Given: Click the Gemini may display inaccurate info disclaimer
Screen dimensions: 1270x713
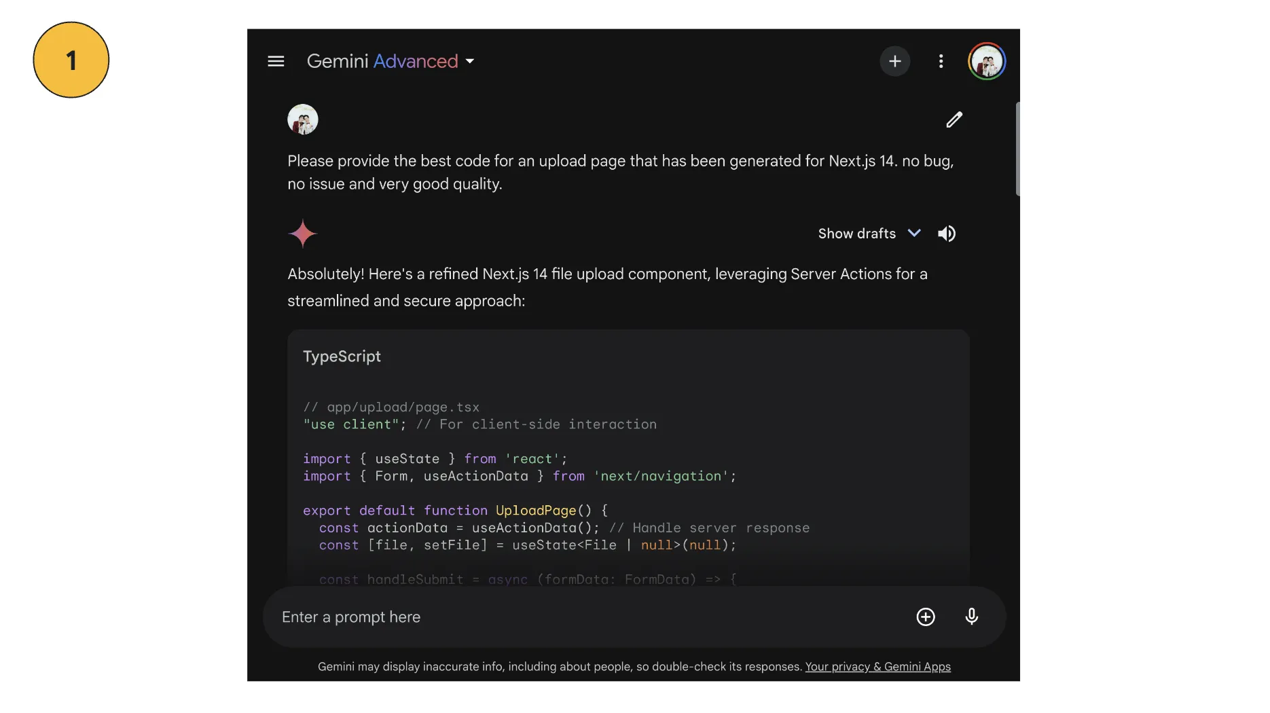Looking at the screenshot, I should click(560, 667).
